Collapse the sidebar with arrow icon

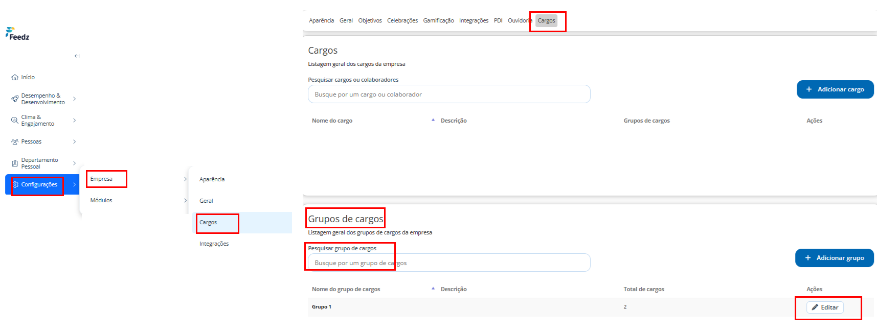77,56
